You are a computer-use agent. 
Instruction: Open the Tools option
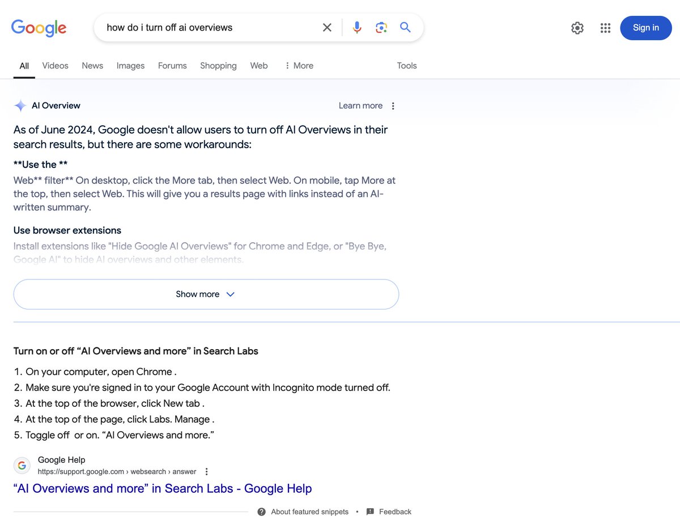pos(407,66)
